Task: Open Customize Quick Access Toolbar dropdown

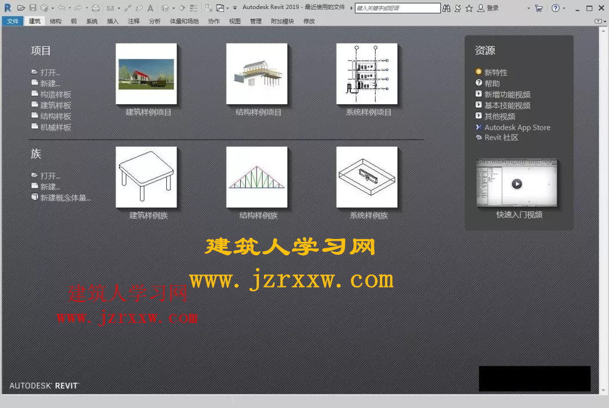Action: [x=235, y=8]
